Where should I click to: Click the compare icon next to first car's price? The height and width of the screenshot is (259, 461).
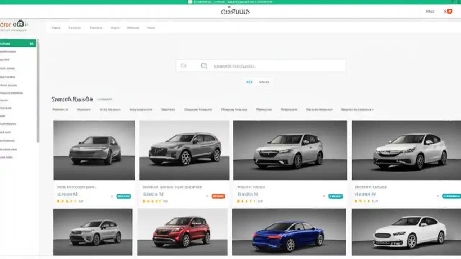(x=112, y=196)
